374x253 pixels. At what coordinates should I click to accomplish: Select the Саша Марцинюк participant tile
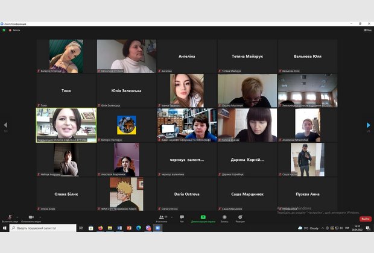coord(247,194)
